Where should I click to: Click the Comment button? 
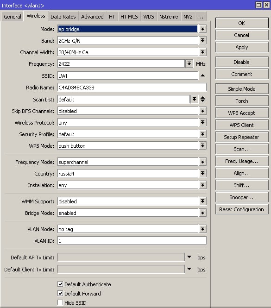coord(242,74)
